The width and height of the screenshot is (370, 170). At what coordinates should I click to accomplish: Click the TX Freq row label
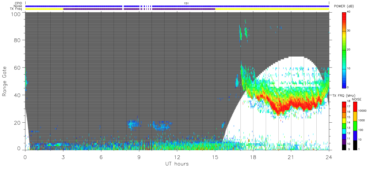[x=16, y=9]
